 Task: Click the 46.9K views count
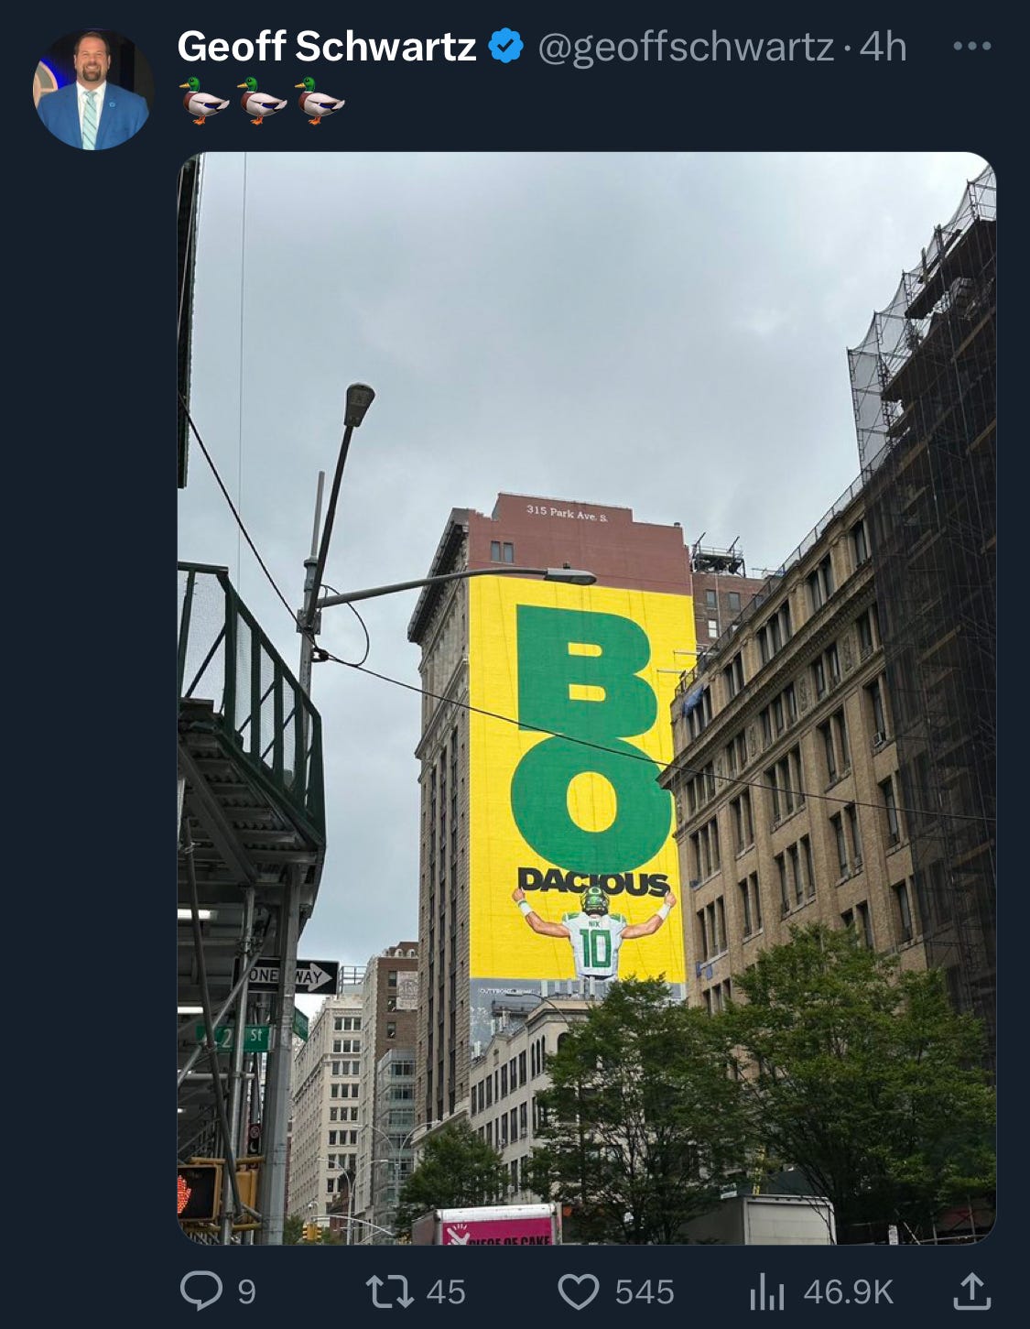(848, 1292)
